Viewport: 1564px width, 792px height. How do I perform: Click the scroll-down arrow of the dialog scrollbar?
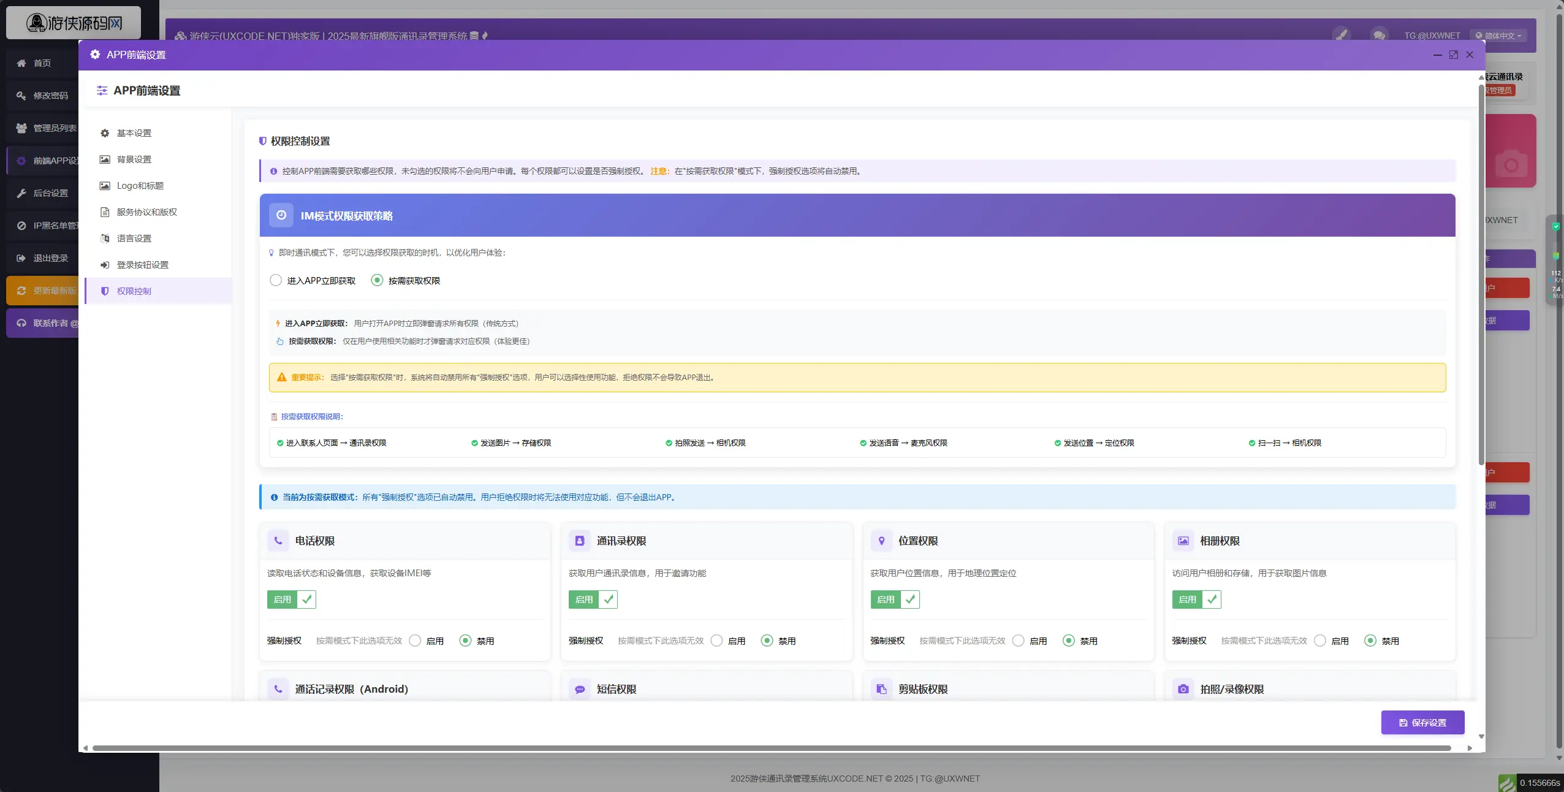1481,736
